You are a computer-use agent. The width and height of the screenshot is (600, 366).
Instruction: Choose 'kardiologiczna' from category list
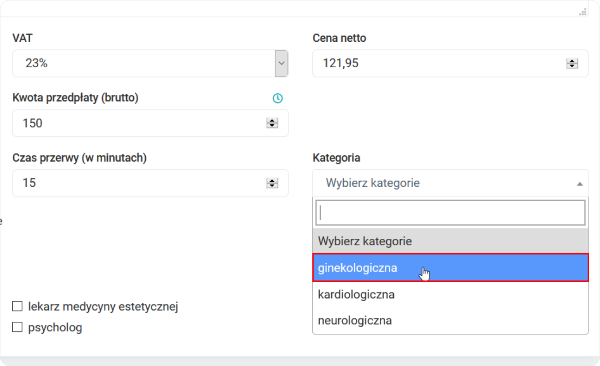[450, 295]
